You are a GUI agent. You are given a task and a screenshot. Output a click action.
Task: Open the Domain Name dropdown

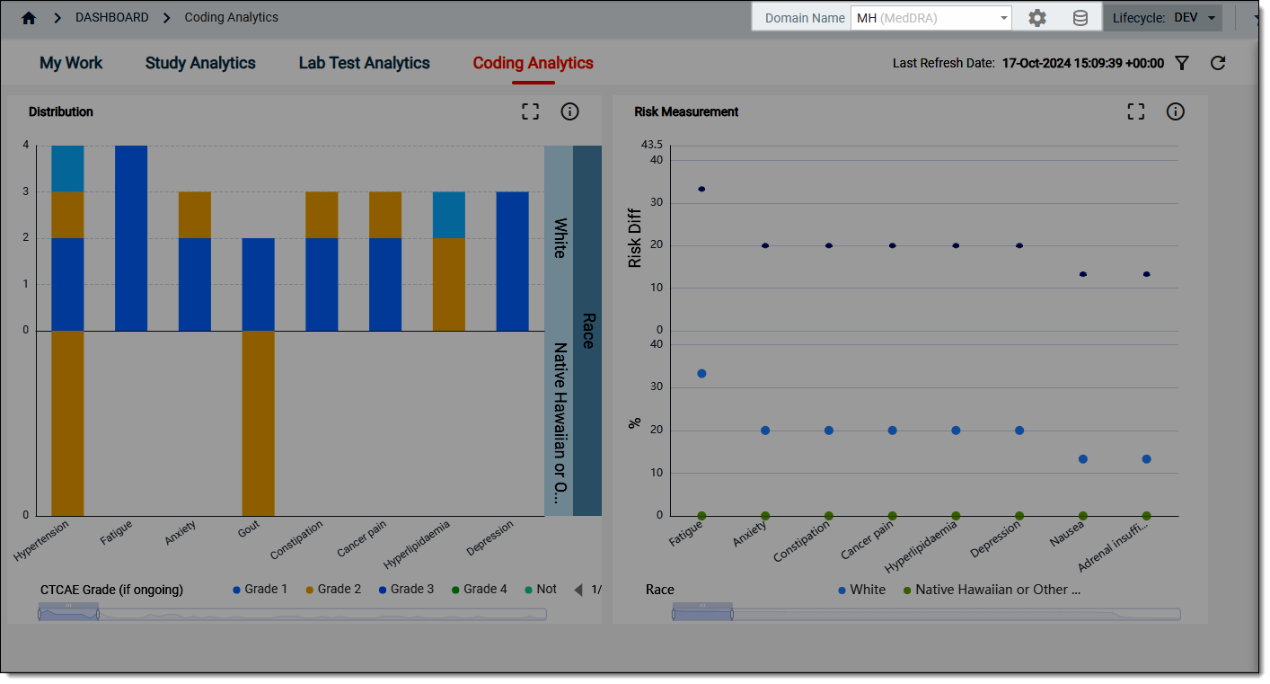pos(930,18)
